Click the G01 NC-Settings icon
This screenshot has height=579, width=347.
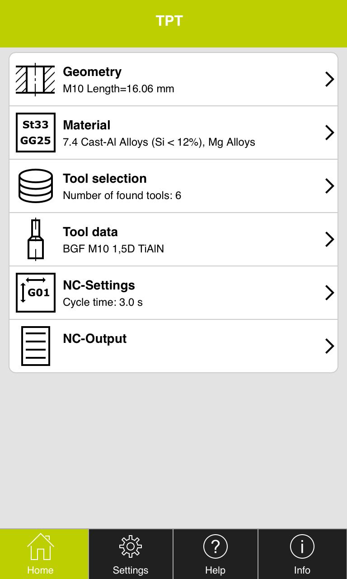[x=36, y=293]
